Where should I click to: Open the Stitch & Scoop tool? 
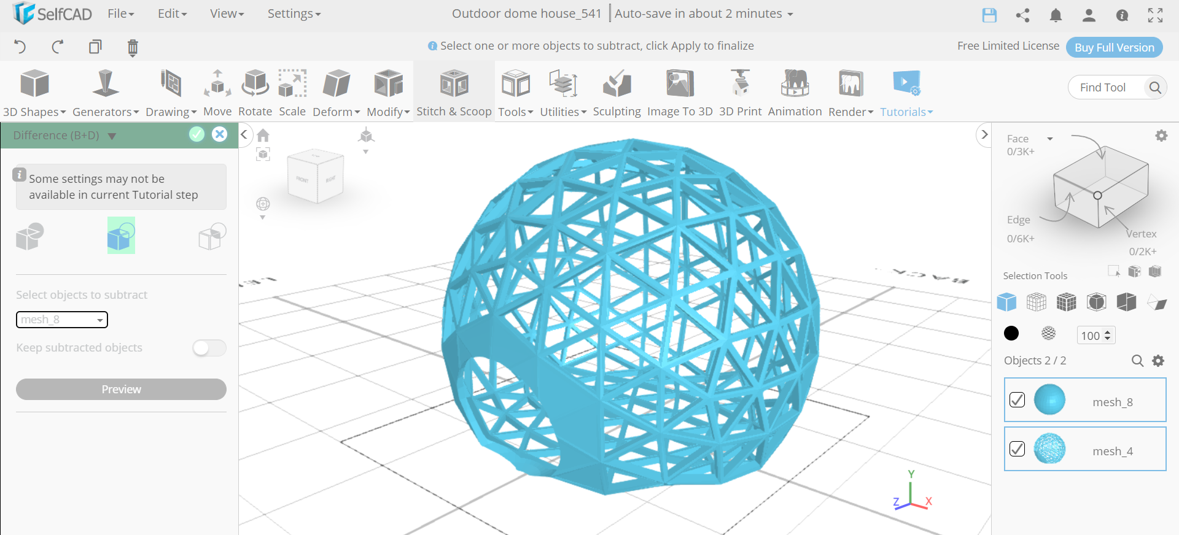pyautogui.click(x=454, y=93)
